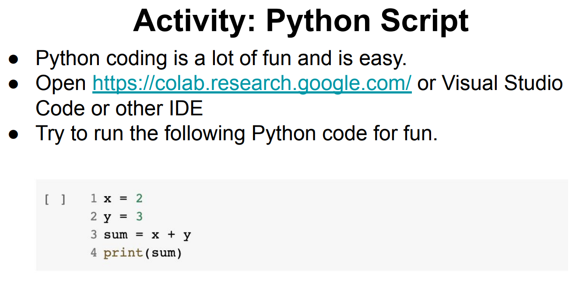Image resolution: width=576 pixels, height=284 pixels.
Task: Select code line number 2
Action: [94, 217]
